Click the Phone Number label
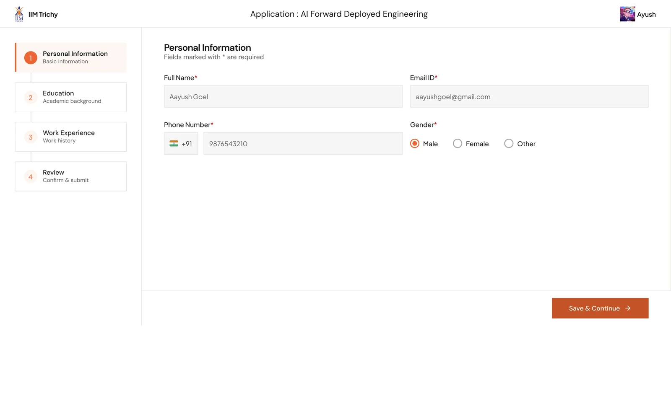The image size is (671, 419). pos(189,125)
